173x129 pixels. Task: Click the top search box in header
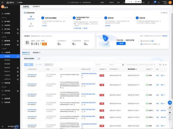83,2
